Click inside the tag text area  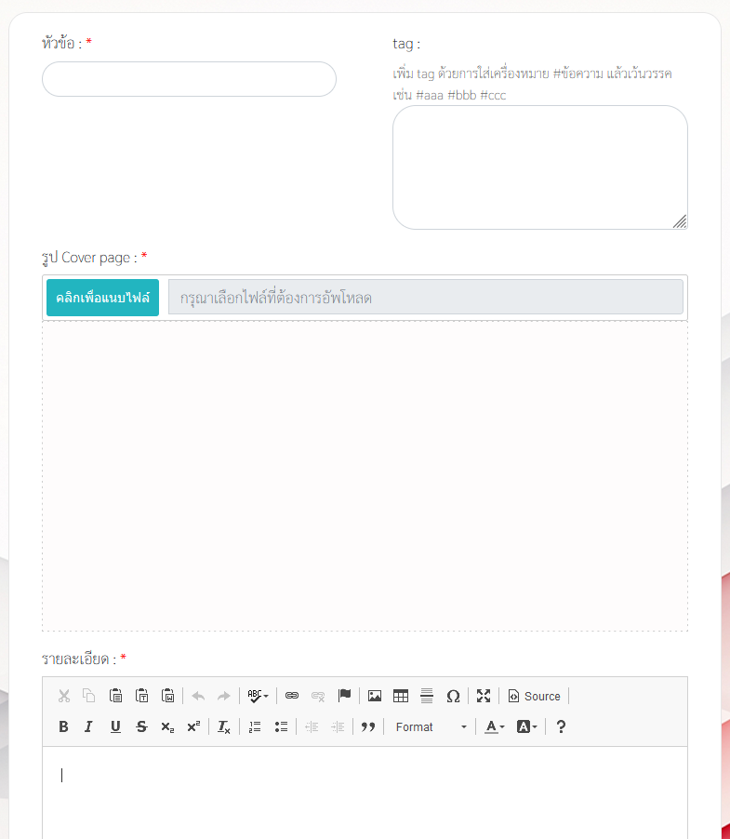[539, 166]
